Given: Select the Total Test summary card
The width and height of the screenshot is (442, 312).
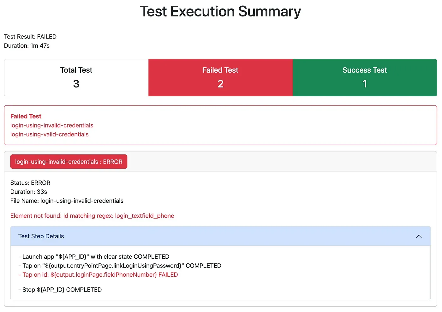Looking at the screenshot, I should point(76,77).
